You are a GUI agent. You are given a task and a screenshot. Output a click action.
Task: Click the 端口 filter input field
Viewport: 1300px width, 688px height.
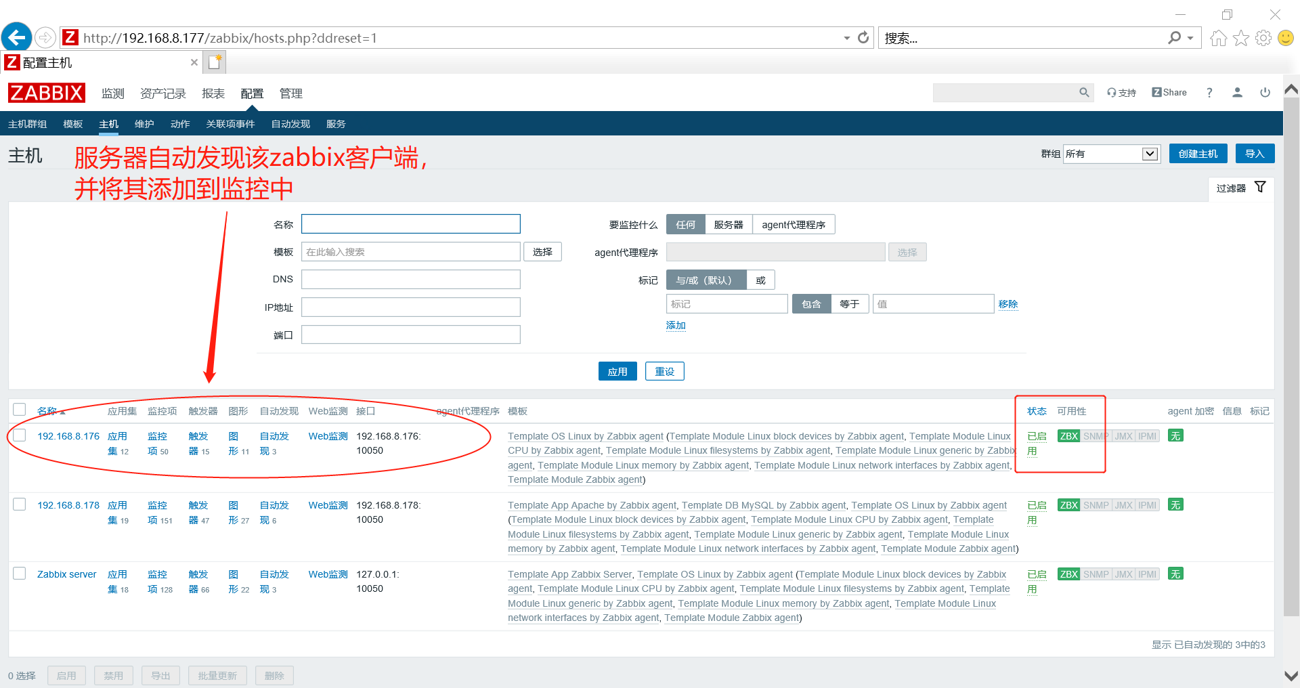pos(411,335)
